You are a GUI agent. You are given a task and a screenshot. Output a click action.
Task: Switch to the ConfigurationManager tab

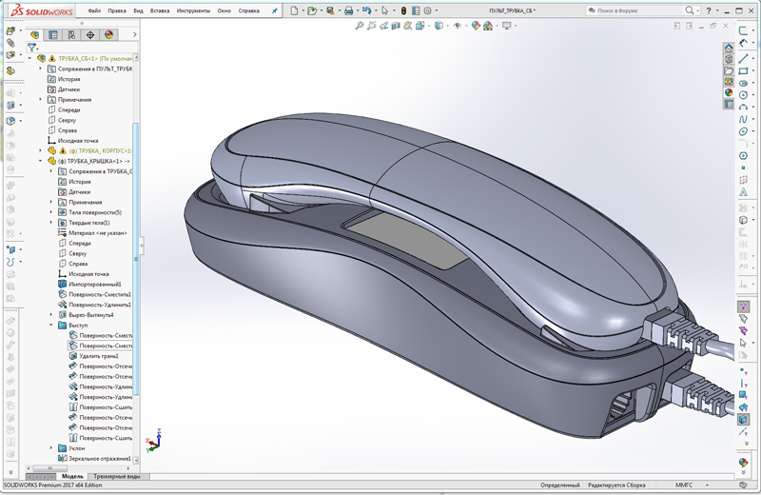pos(71,34)
